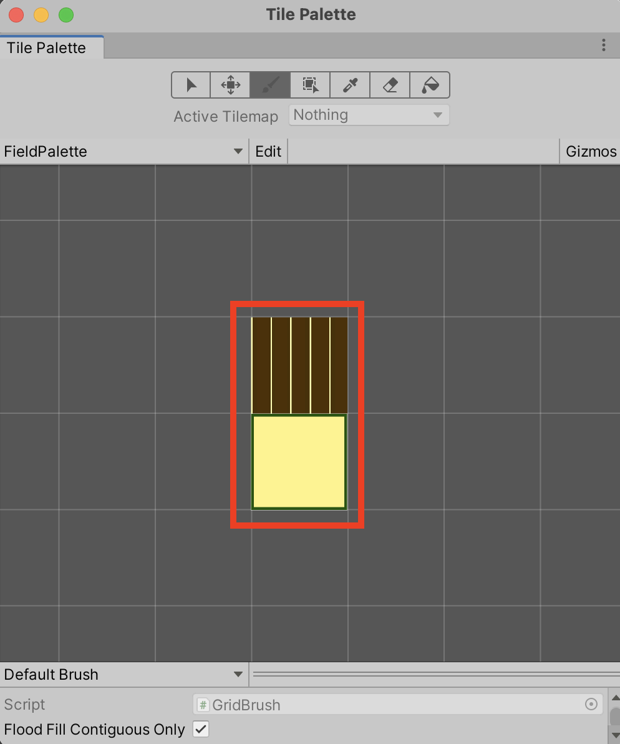Click the GridBrush script field
The image size is (620, 744).
[398, 704]
